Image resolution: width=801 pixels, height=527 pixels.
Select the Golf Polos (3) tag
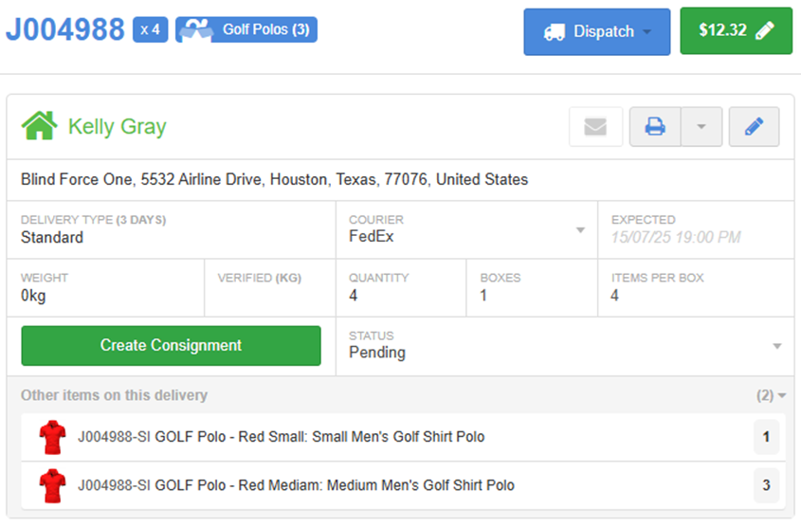246,29
